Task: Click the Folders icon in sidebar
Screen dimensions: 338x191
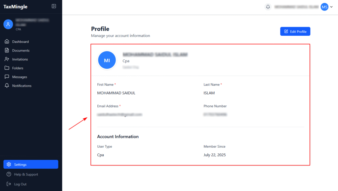Action: click(x=7, y=68)
